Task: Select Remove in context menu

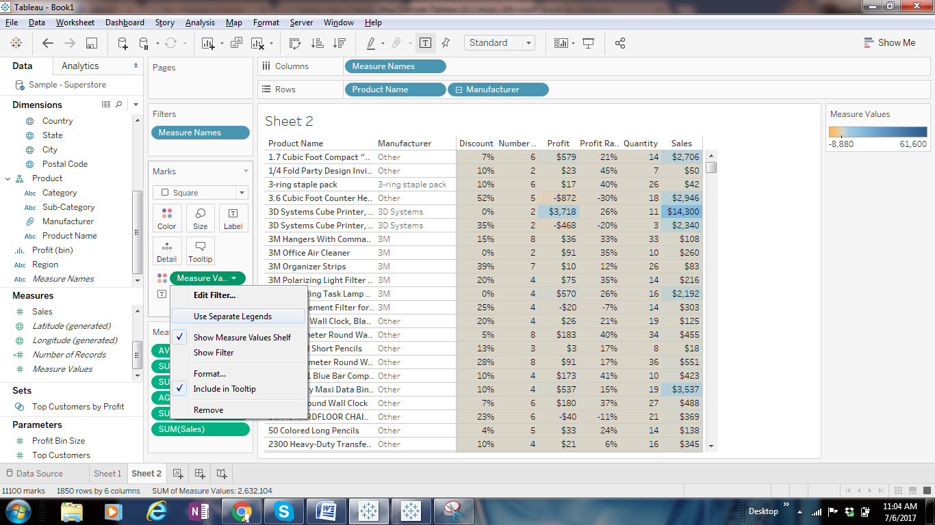Action: 239,410
